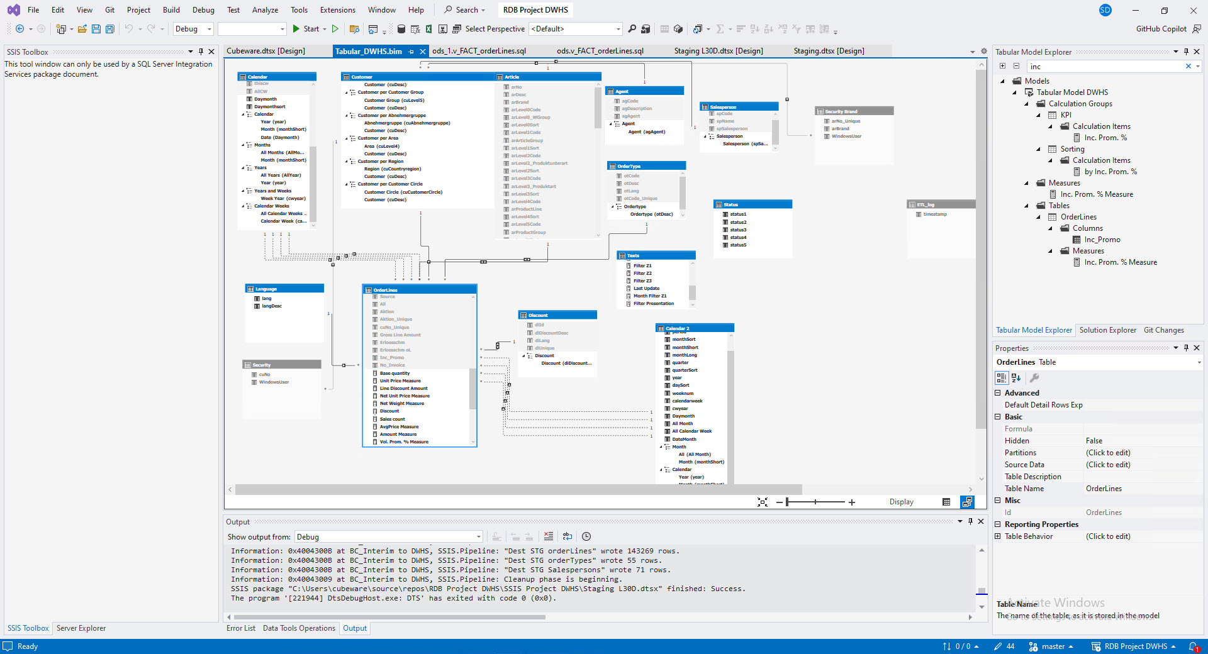Expand all nodes in Tabular Model Explorer
1208x654 pixels.
tap(1002, 66)
